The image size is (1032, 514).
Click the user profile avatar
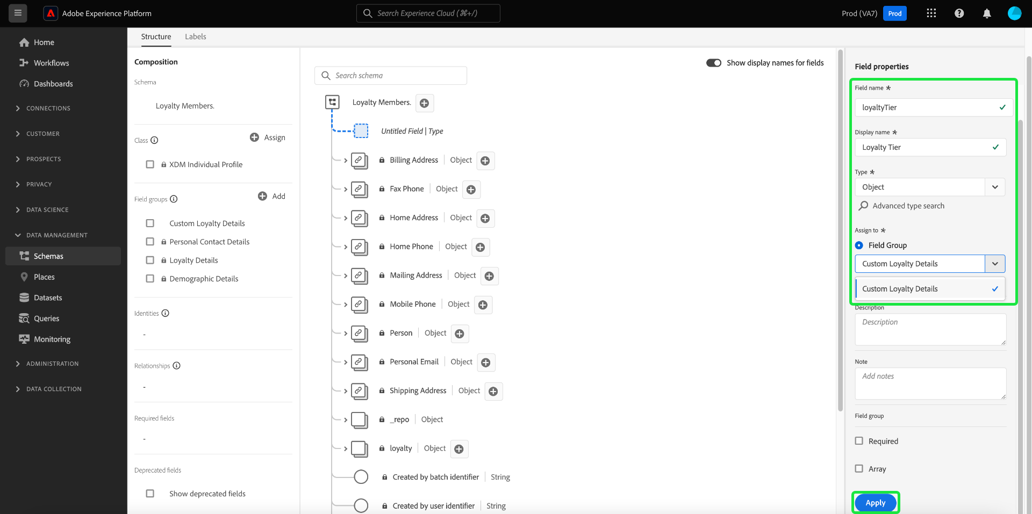[1014, 13]
